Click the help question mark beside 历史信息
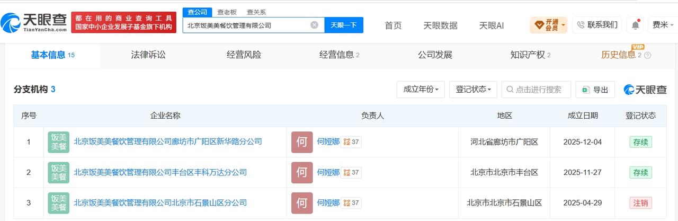The image size is (678, 221). coord(647,55)
